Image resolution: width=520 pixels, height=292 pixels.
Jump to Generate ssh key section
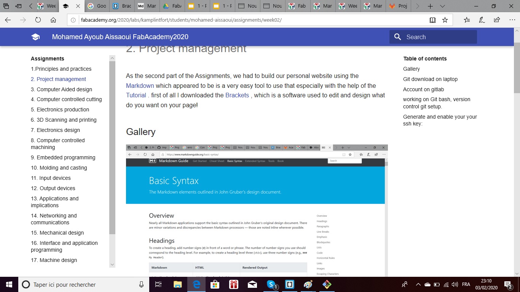440,120
